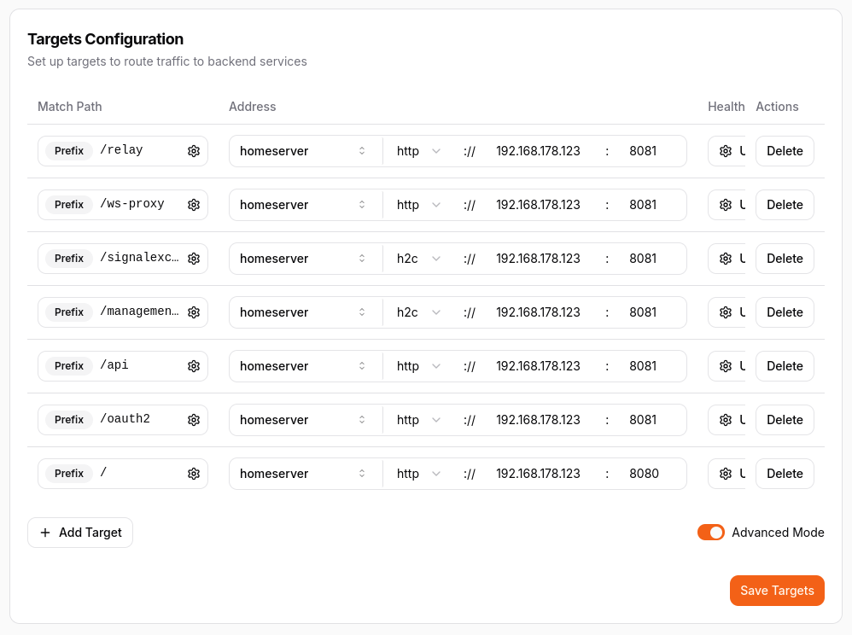This screenshot has width=852, height=635.
Task: Open path settings gear for /relay
Action: (194, 151)
